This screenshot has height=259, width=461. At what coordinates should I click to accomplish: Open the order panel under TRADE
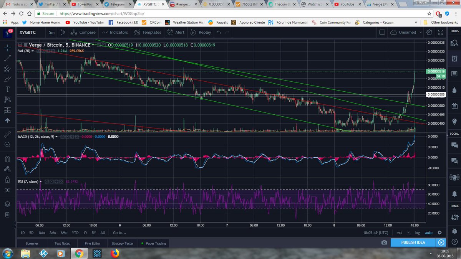point(454,217)
